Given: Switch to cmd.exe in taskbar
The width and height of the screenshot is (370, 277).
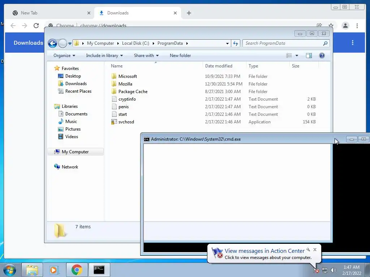Looking at the screenshot, I should point(99,270).
